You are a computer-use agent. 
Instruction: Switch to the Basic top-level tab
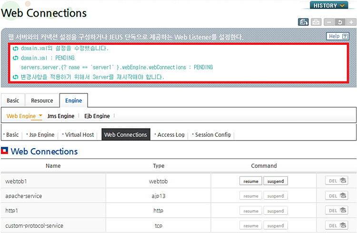[x=13, y=101]
